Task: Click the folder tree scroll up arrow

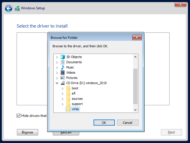Action: pyautogui.click(x=135, y=57)
